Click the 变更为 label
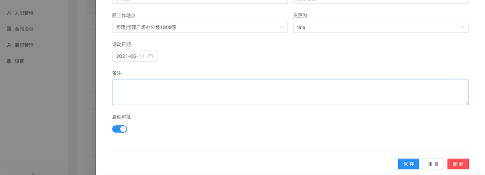The width and height of the screenshot is (485, 175). [x=300, y=15]
